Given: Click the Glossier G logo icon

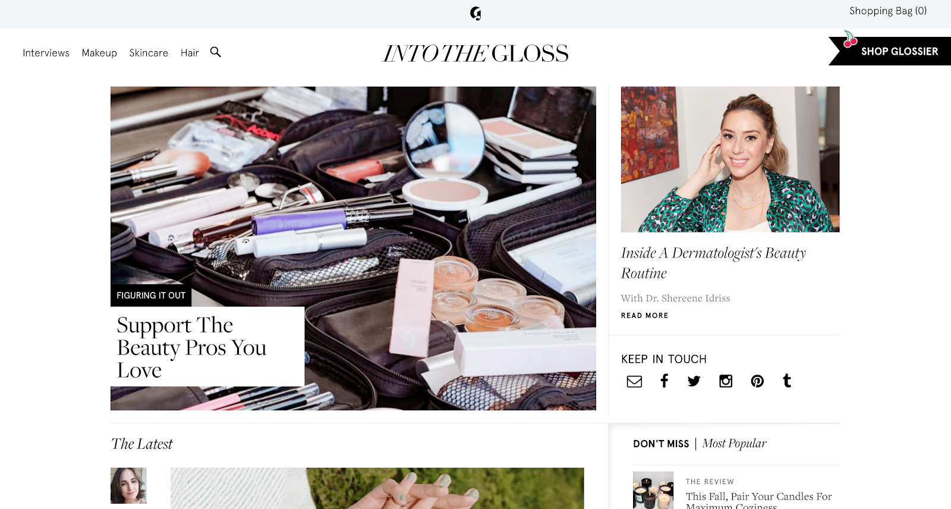Looking at the screenshot, I should pos(475,13).
